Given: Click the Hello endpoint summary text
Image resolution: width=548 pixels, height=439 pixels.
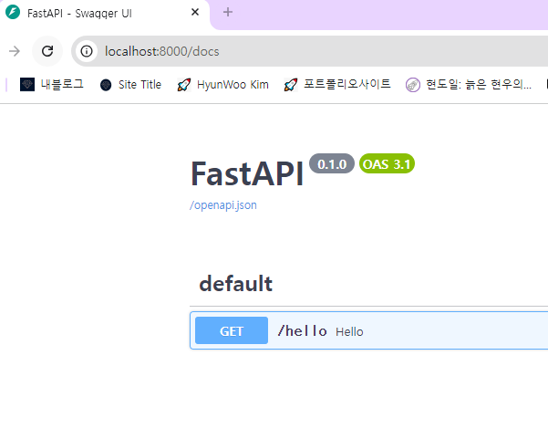Looking at the screenshot, I should pyautogui.click(x=349, y=331).
